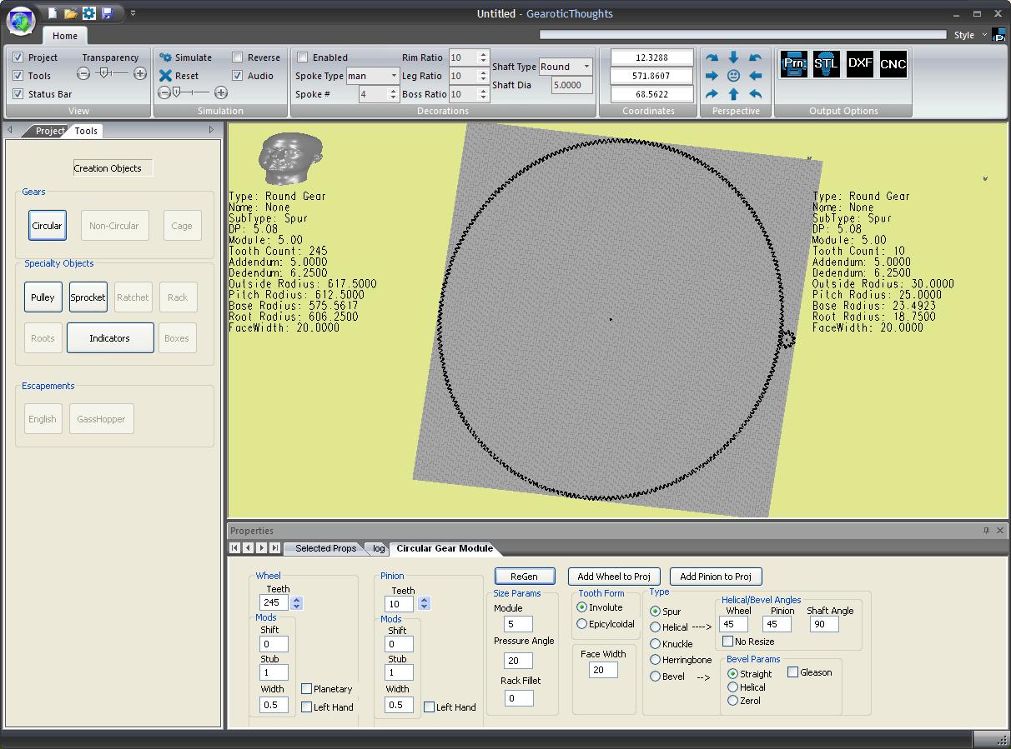Open the Style dropdown menu

click(x=968, y=35)
